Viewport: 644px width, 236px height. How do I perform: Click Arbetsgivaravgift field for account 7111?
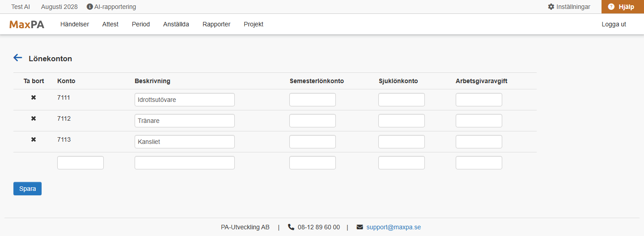click(x=479, y=100)
